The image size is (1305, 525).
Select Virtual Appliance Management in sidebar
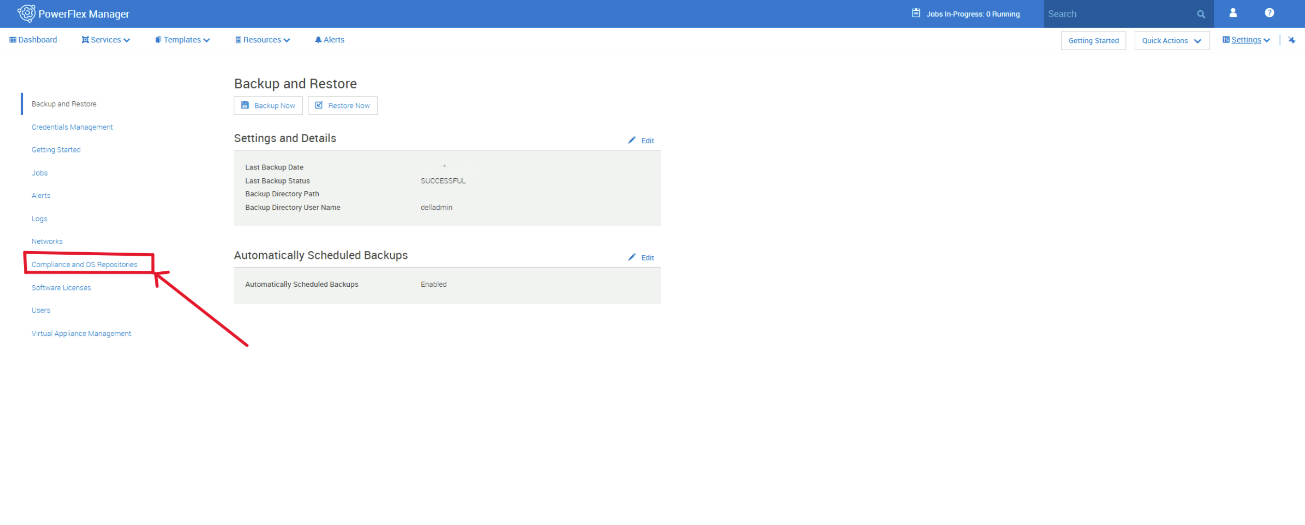81,333
